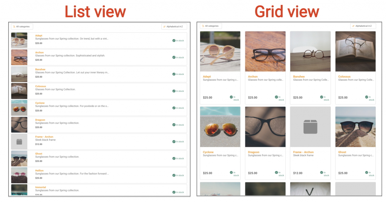Image resolution: width=386 pixels, height=203 pixels.
Task: Click Hellion thumbnail in List view
Action: (19, 175)
